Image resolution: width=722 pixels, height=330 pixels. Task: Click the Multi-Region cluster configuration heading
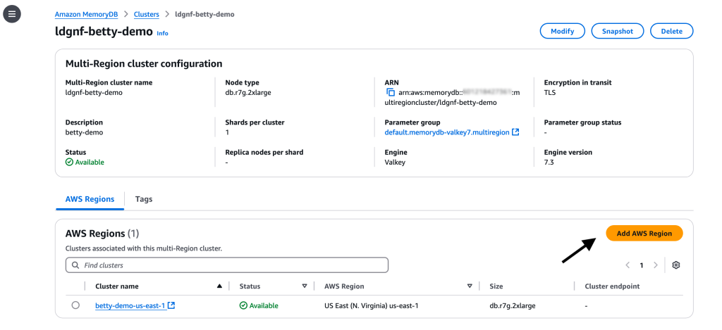[144, 64]
